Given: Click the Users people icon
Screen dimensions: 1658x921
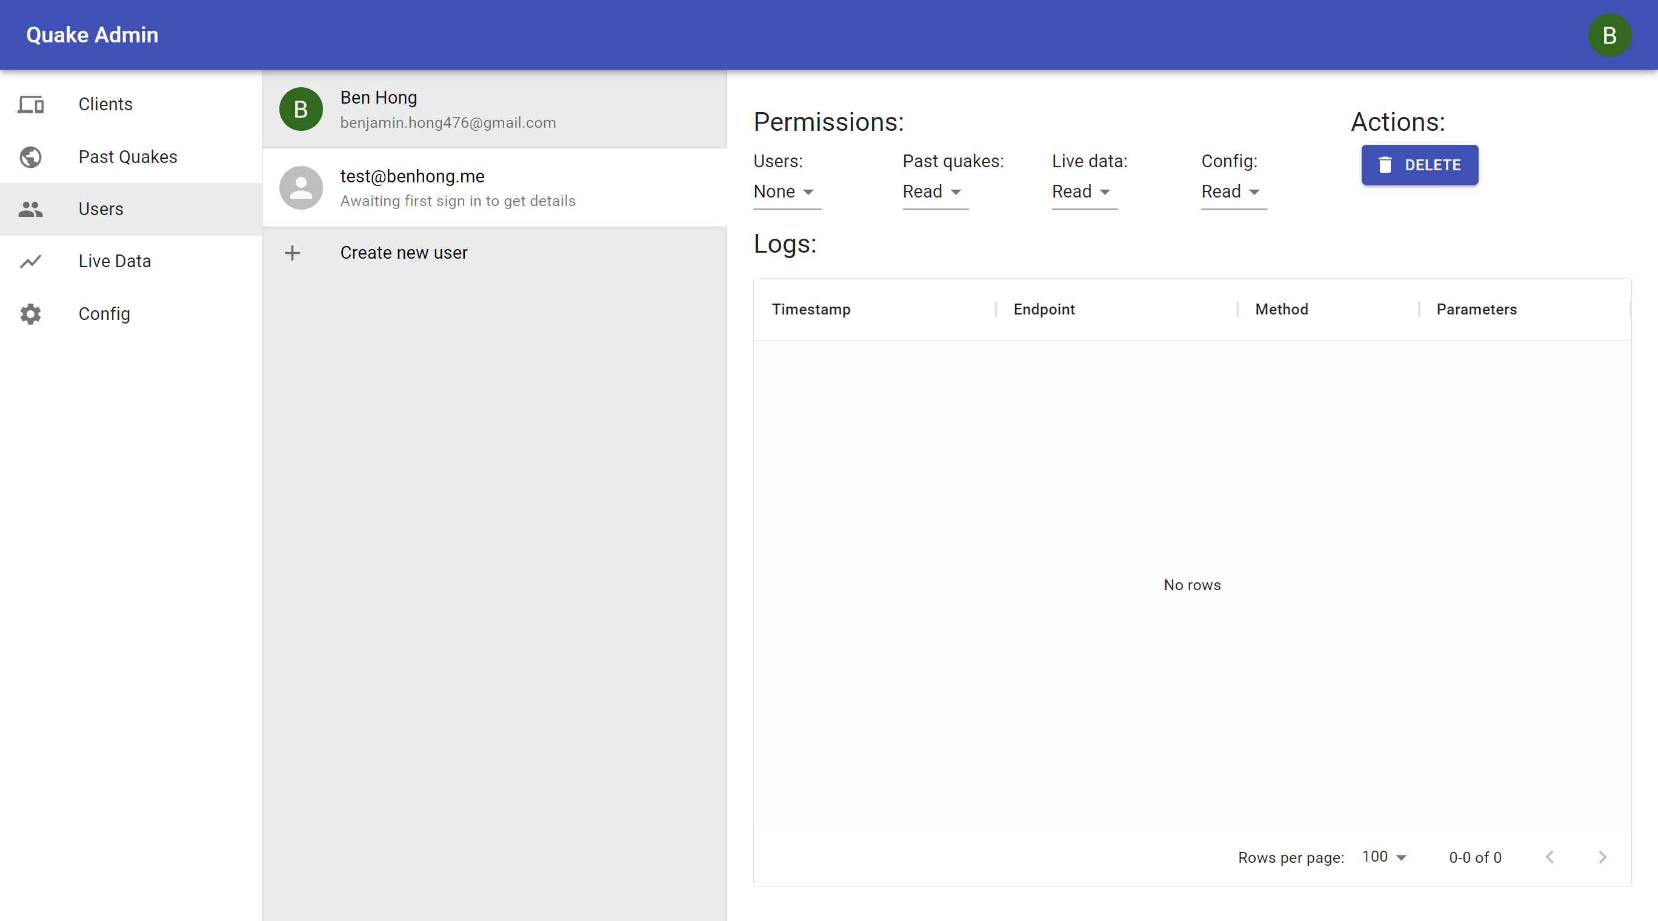Looking at the screenshot, I should (30, 209).
